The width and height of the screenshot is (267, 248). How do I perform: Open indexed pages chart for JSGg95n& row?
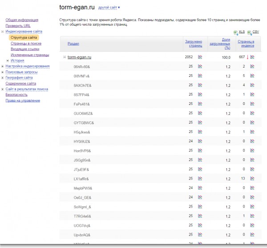(252, 160)
